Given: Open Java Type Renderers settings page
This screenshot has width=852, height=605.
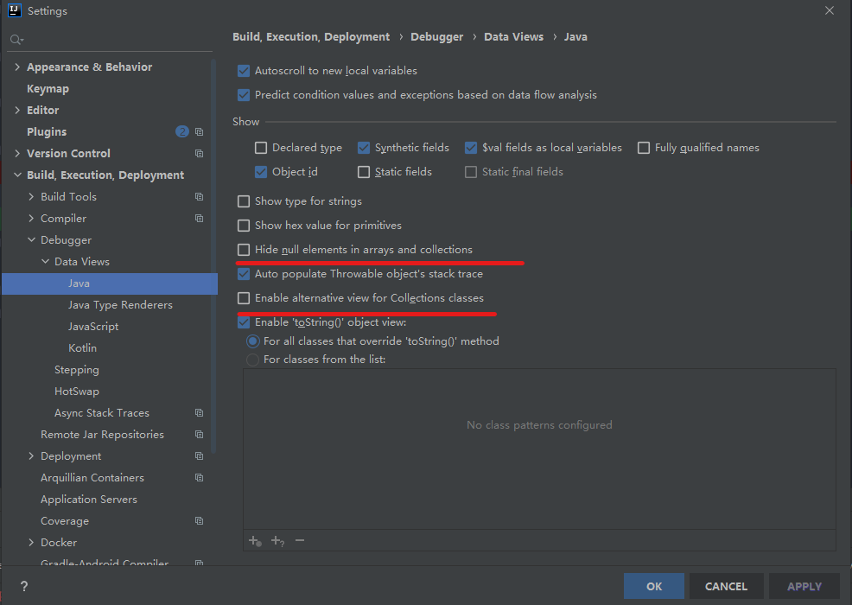Looking at the screenshot, I should 120,305.
